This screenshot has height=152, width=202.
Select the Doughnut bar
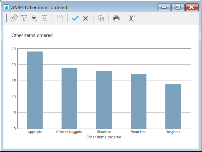173,106
